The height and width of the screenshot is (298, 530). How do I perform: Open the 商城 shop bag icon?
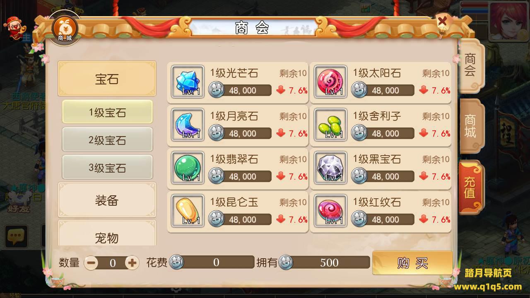pyautogui.click(x=65, y=28)
